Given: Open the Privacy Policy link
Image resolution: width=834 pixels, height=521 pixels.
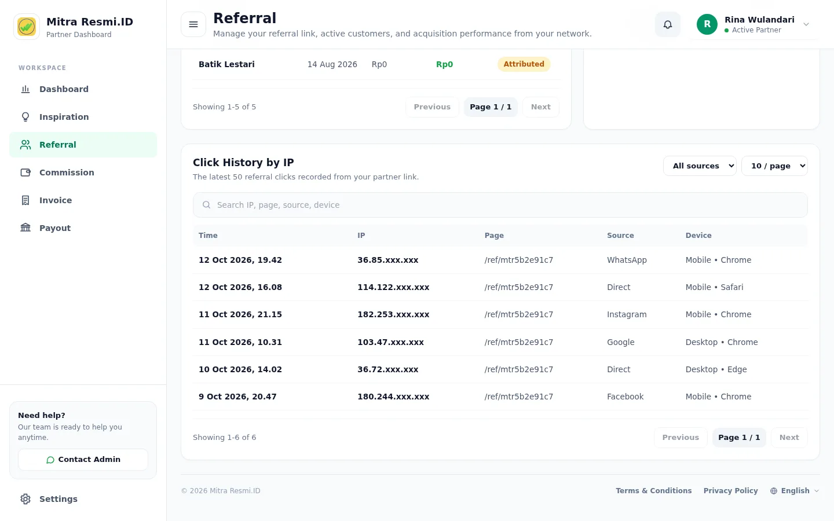Looking at the screenshot, I should (x=730, y=491).
